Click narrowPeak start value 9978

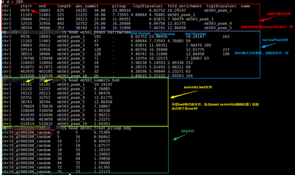[25, 37]
